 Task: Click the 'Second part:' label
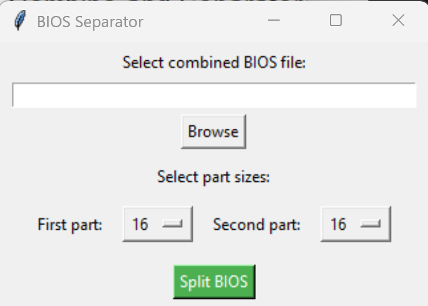(x=257, y=224)
